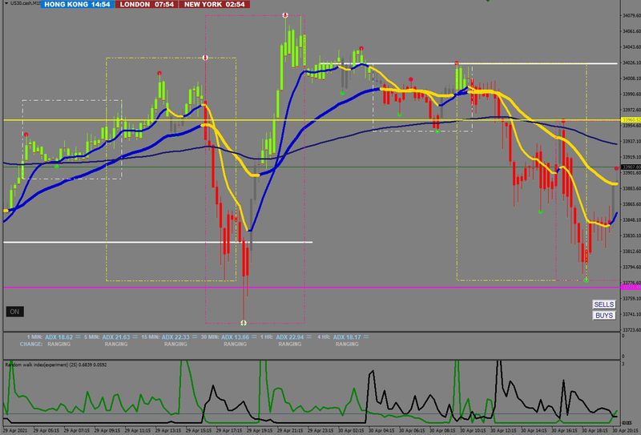The height and width of the screenshot is (435, 641).
Task: Click the SELLS button
Action: 604,304
